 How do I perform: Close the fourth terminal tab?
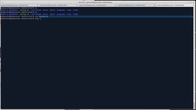click(154, 5)
